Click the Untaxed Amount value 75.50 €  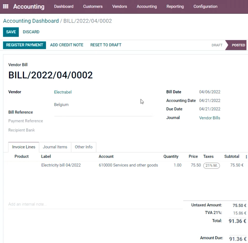click(x=240, y=206)
